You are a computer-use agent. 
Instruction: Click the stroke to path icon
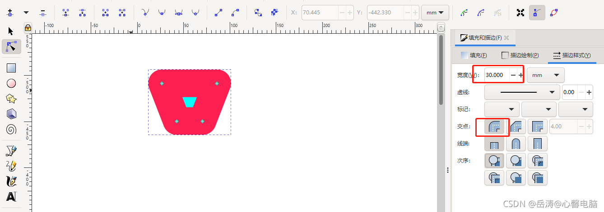click(x=274, y=13)
